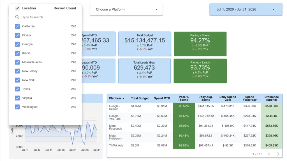The image size is (287, 161).
Task: Click the 93.89% pace cell
Action: pyautogui.click(x=184, y=145)
